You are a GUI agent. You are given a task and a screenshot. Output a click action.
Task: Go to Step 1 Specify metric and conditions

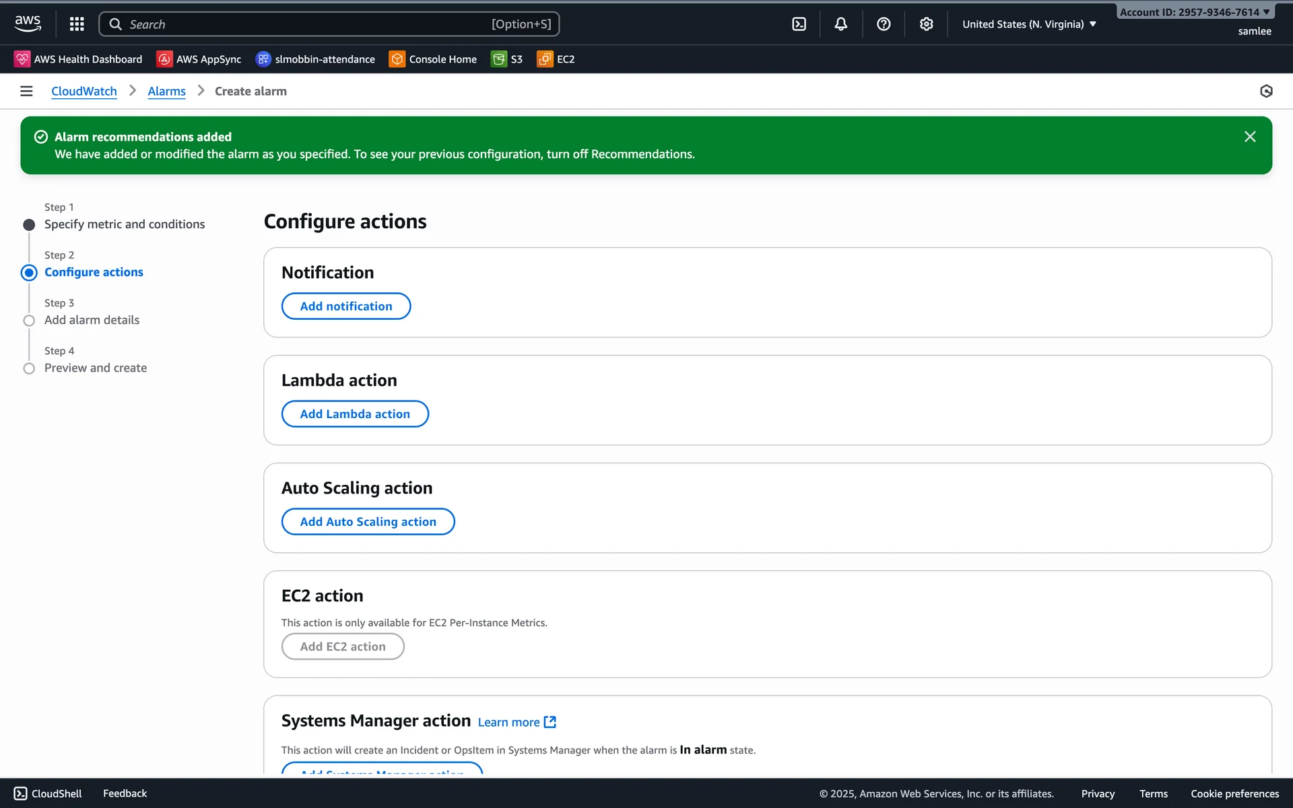125,224
